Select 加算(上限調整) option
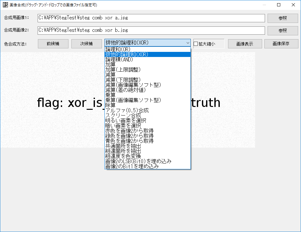 [147, 70]
